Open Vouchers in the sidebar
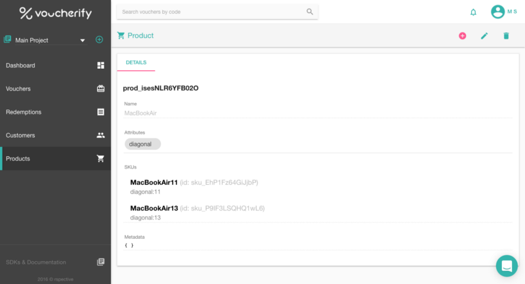The height and width of the screenshot is (284, 525). pyautogui.click(x=55, y=89)
